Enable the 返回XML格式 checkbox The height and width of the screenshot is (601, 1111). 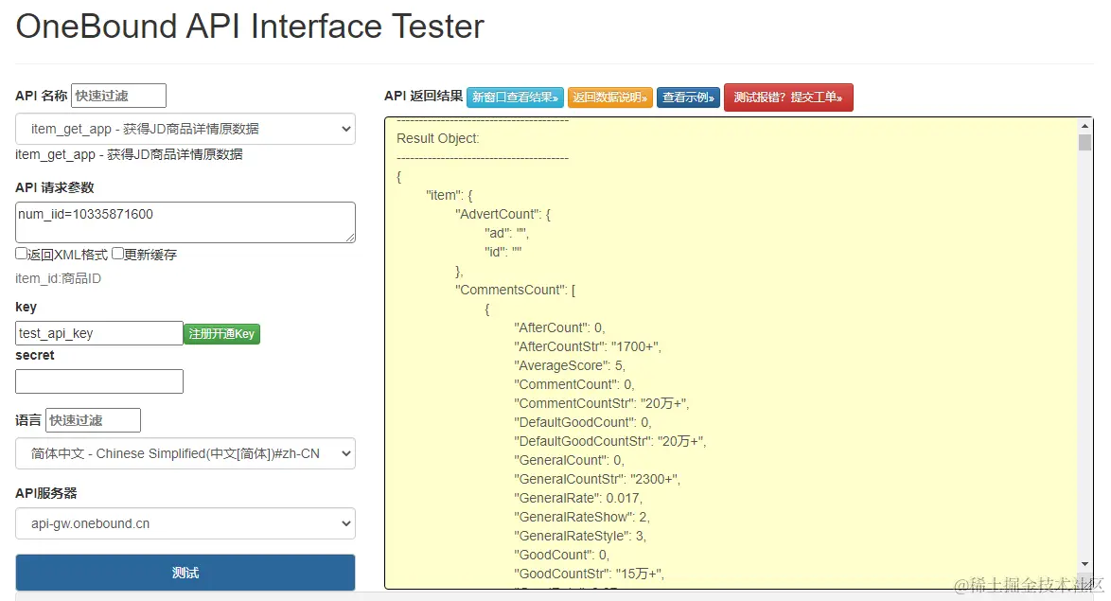tap(21, 254)
